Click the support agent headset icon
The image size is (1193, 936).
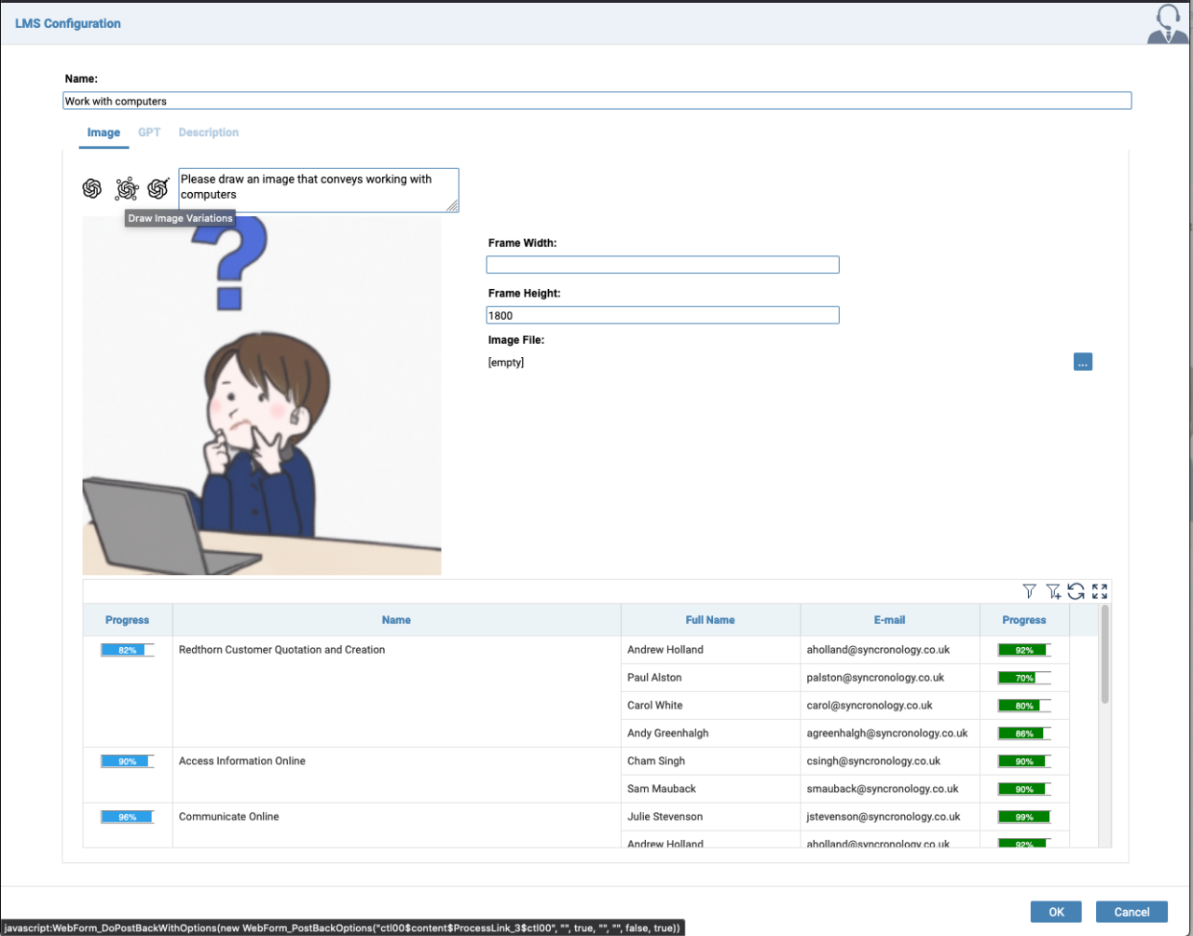pos(1167,23)
